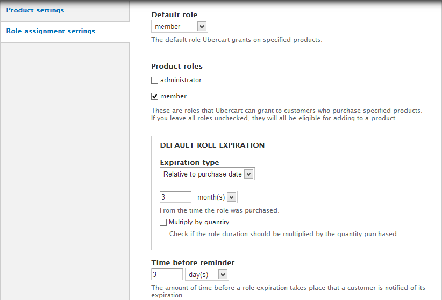
Task: Open the Default role dropdown
Action: [180, 26]
